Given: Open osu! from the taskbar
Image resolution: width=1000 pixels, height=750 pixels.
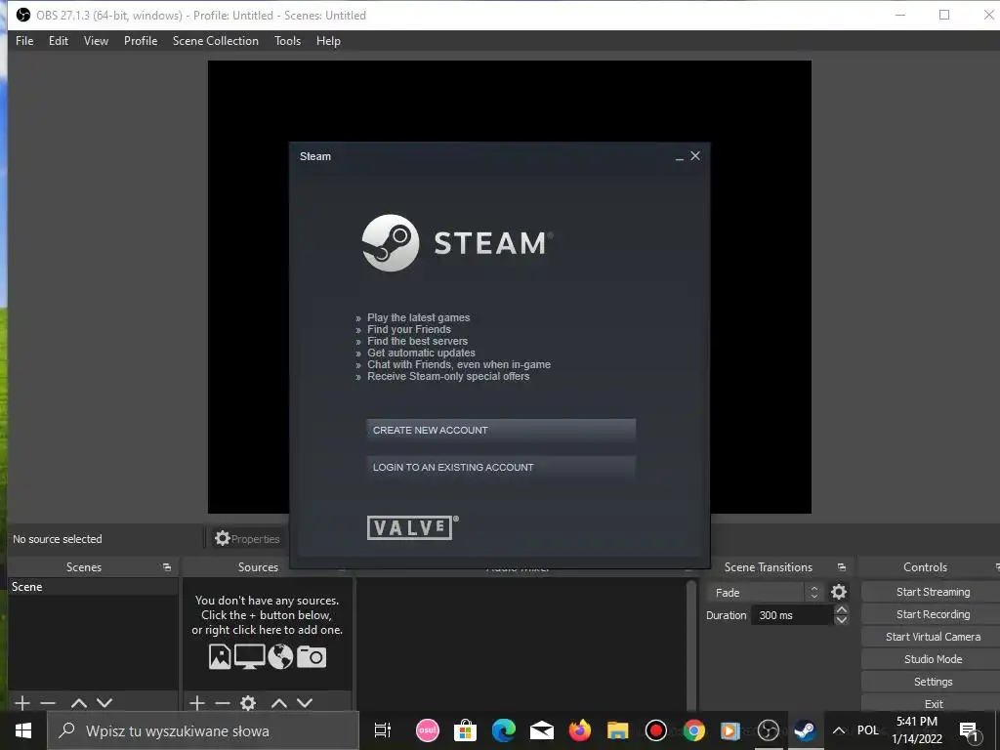Looking at the screenshot, I should [x=428, y=730].
